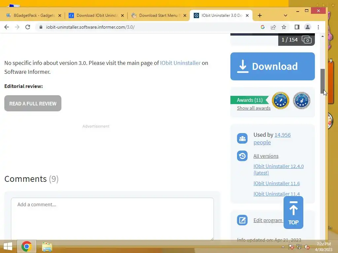Open the Edit program link

coord(268,220)
